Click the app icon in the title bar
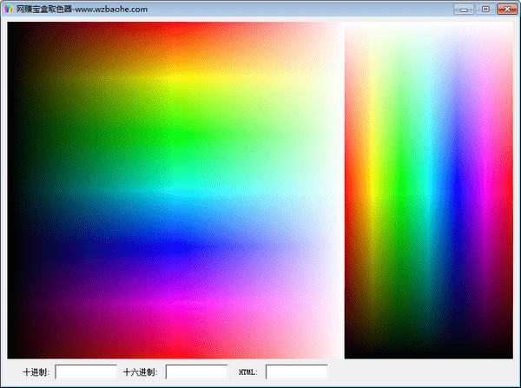 pos(9,9)
